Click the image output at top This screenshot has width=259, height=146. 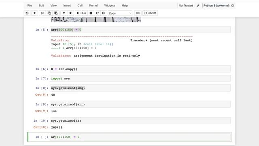pyautogui.click(x=96, y=19)
